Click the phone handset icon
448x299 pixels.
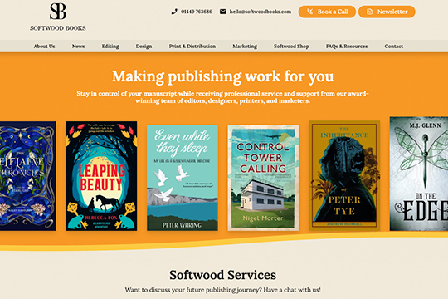point(174,12)
